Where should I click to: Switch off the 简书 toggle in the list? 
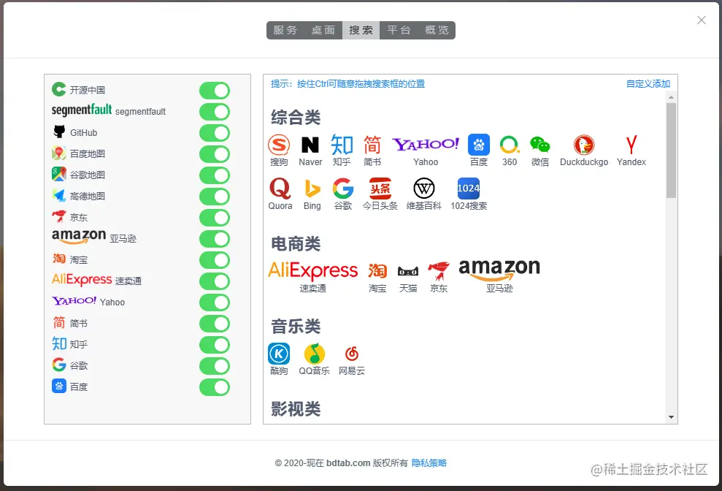[x=215, y=324]
